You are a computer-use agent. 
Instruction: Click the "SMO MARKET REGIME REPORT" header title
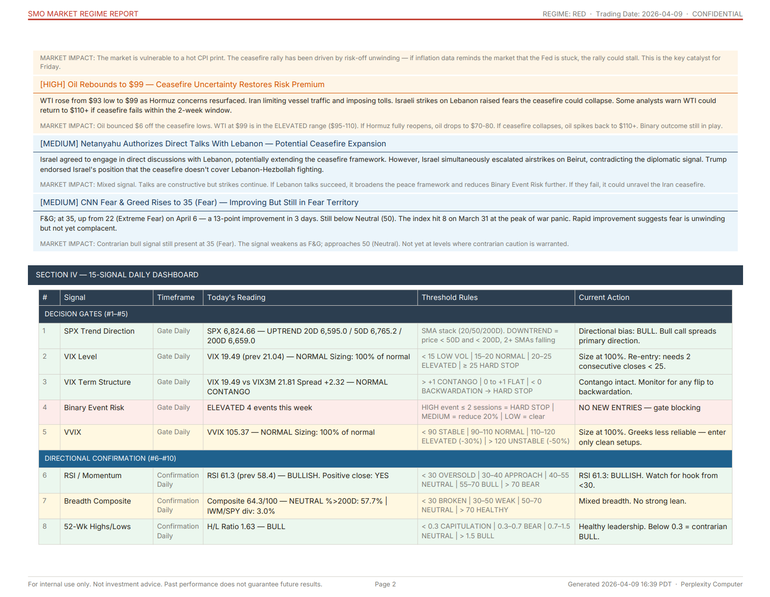click(83, 14)
